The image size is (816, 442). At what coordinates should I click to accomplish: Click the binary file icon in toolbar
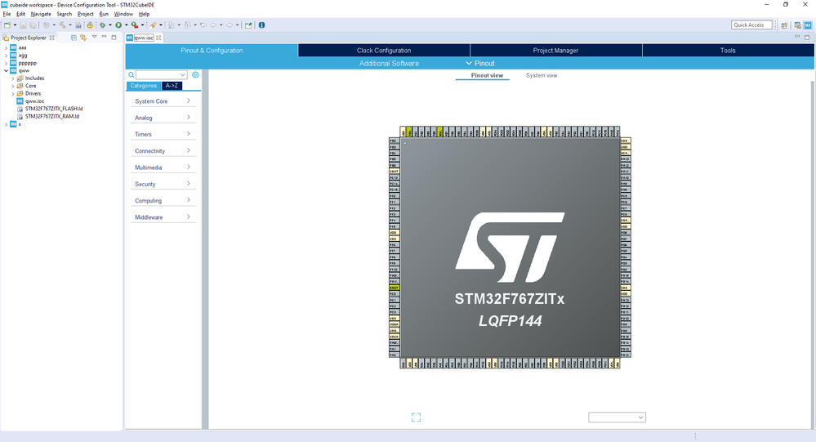pos(78,25)
